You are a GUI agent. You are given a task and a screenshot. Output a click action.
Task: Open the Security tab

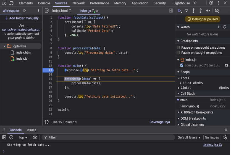pos(160,3)
